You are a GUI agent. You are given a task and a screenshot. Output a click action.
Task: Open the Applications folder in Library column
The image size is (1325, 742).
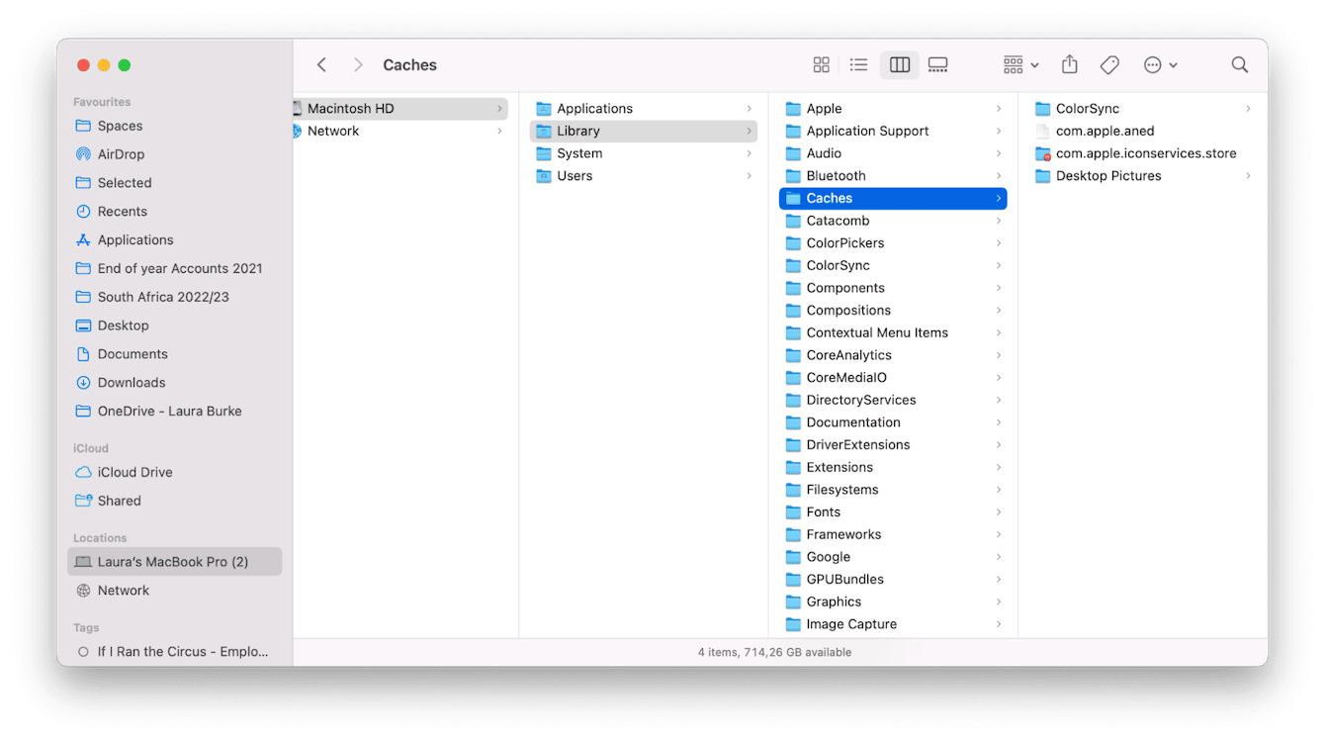click(x=594, y=108)
